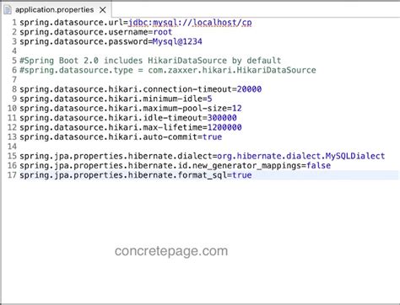Click the idle-timeout value 300000
This screenshot has width=400, height=305.
click(222, 118)
